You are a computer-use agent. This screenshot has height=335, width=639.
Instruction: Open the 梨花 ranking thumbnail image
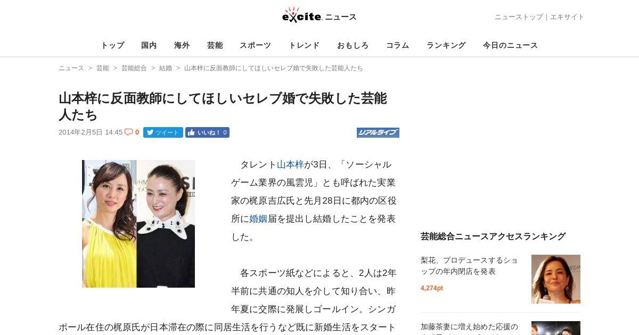point(556,279)
